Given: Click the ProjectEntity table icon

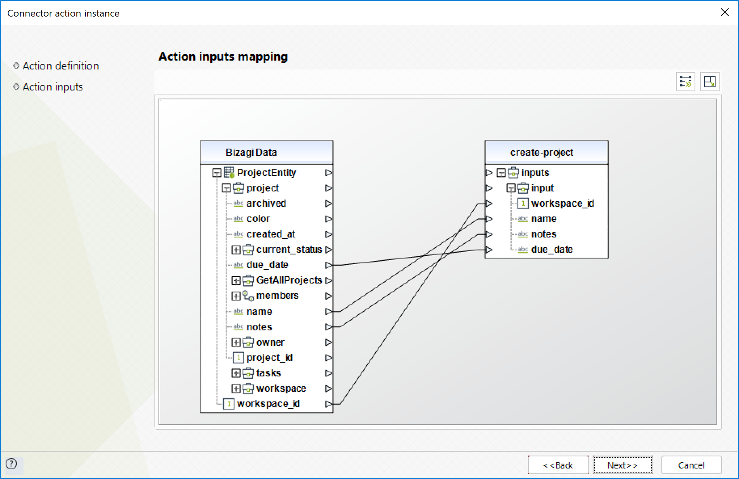Looking at the screenshot, I should (229, 173).
